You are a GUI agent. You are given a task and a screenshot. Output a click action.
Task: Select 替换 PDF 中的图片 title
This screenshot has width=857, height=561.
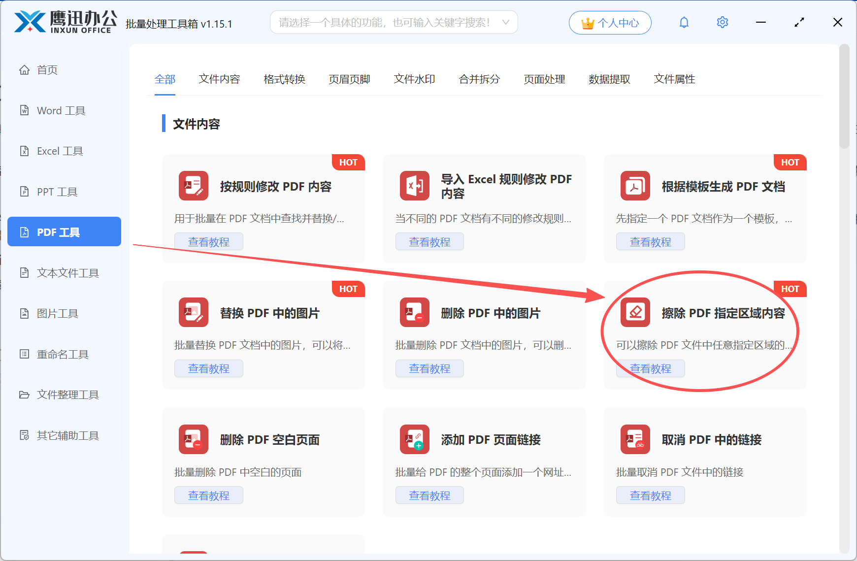point(270,313)
